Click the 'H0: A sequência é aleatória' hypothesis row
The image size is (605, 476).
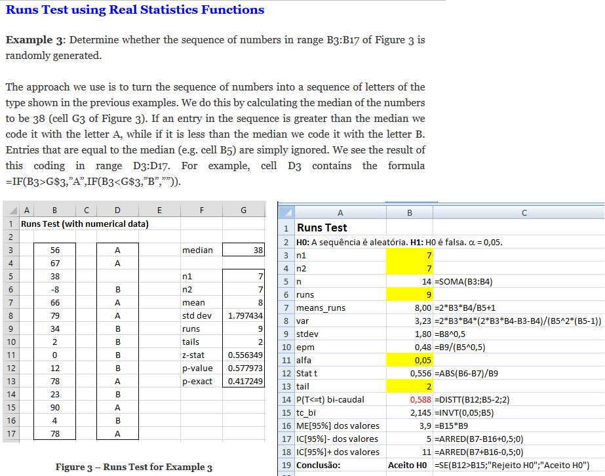tap(399, 243)
